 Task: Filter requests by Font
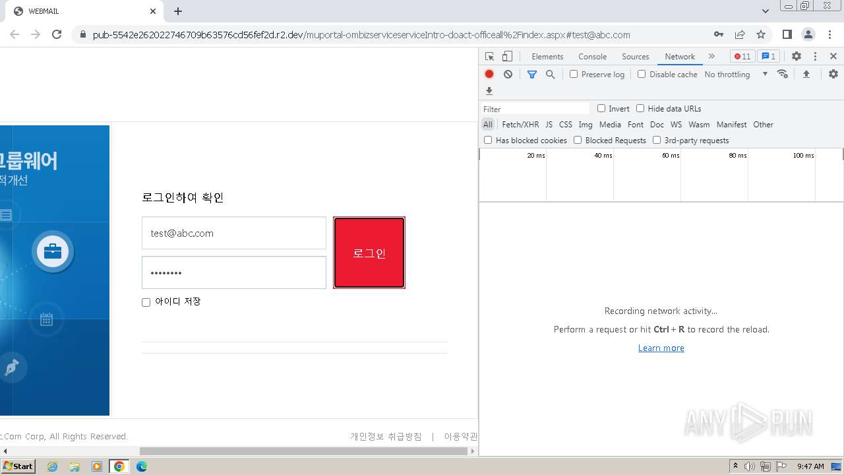(636, 124)
